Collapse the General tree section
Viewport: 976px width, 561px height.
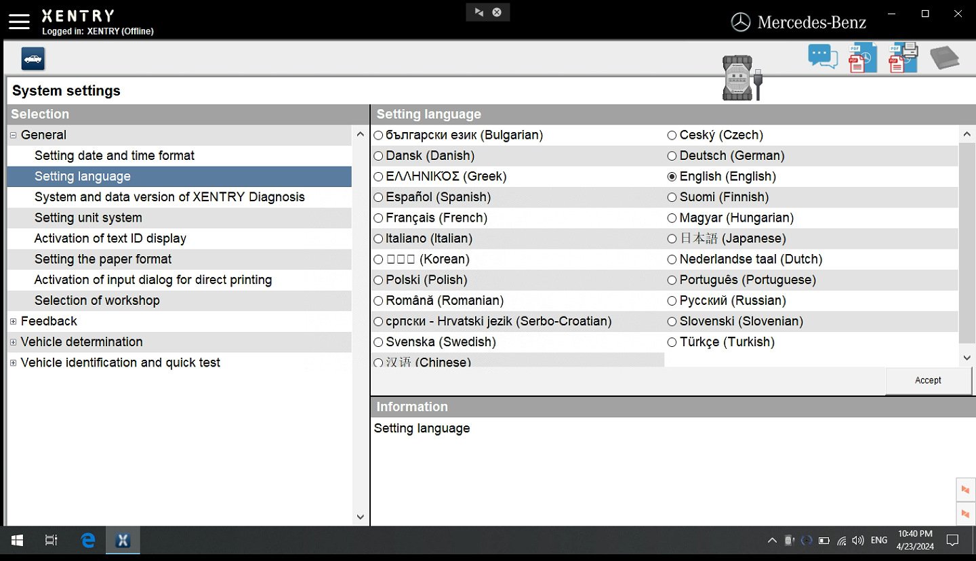[x=13, y=136]
